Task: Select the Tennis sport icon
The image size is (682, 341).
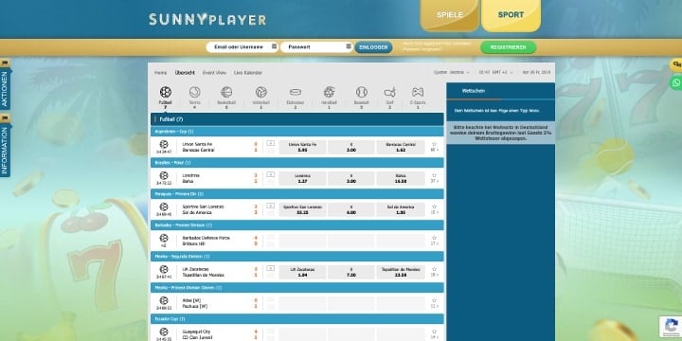Action: coord(194,92)
